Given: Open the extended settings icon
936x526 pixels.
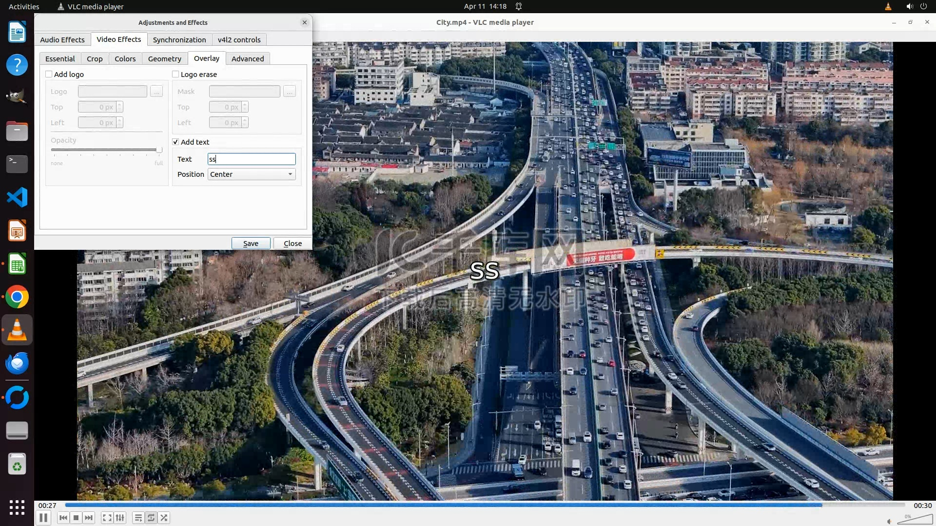Looking at the screenshot, I should [120, 518].
